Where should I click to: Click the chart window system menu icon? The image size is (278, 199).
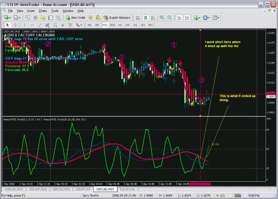pos(4,11)
